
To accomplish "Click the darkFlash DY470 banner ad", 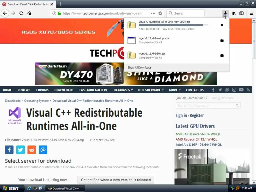I will 79,74.
